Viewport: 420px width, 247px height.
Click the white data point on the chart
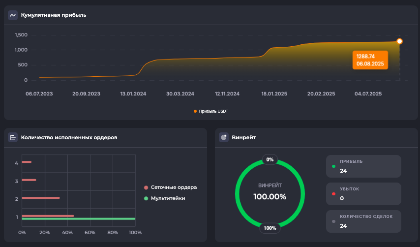[x=399, y=41]
